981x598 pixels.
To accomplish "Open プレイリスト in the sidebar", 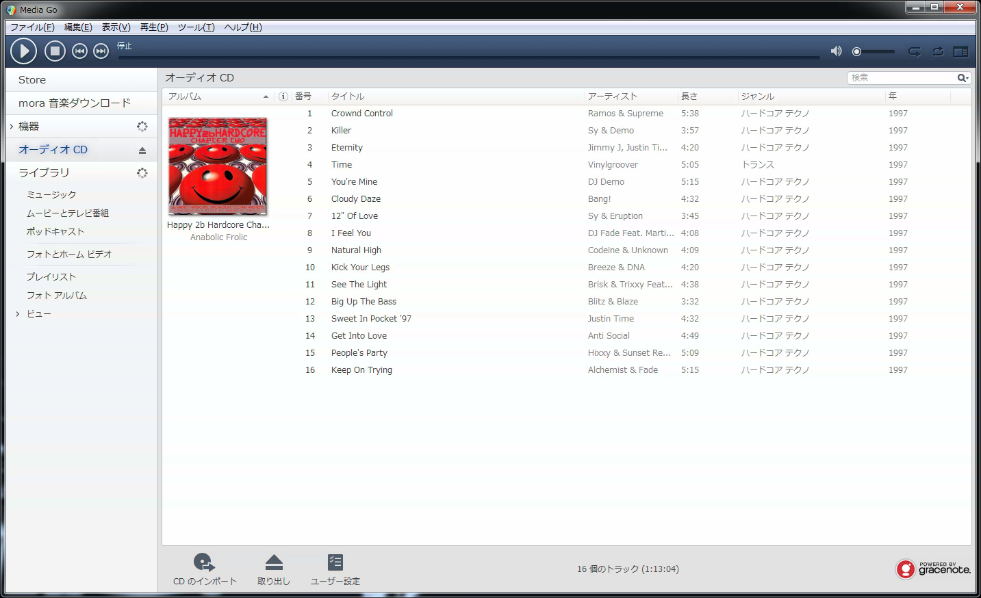I will 51,277.
